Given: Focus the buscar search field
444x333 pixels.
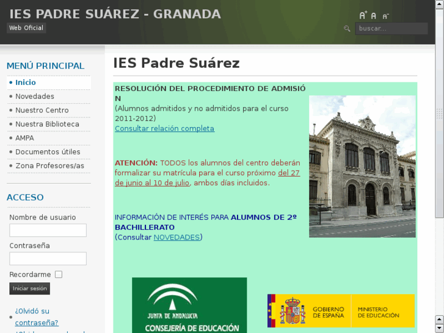Looking at the screenshot, I should point(391,28).
